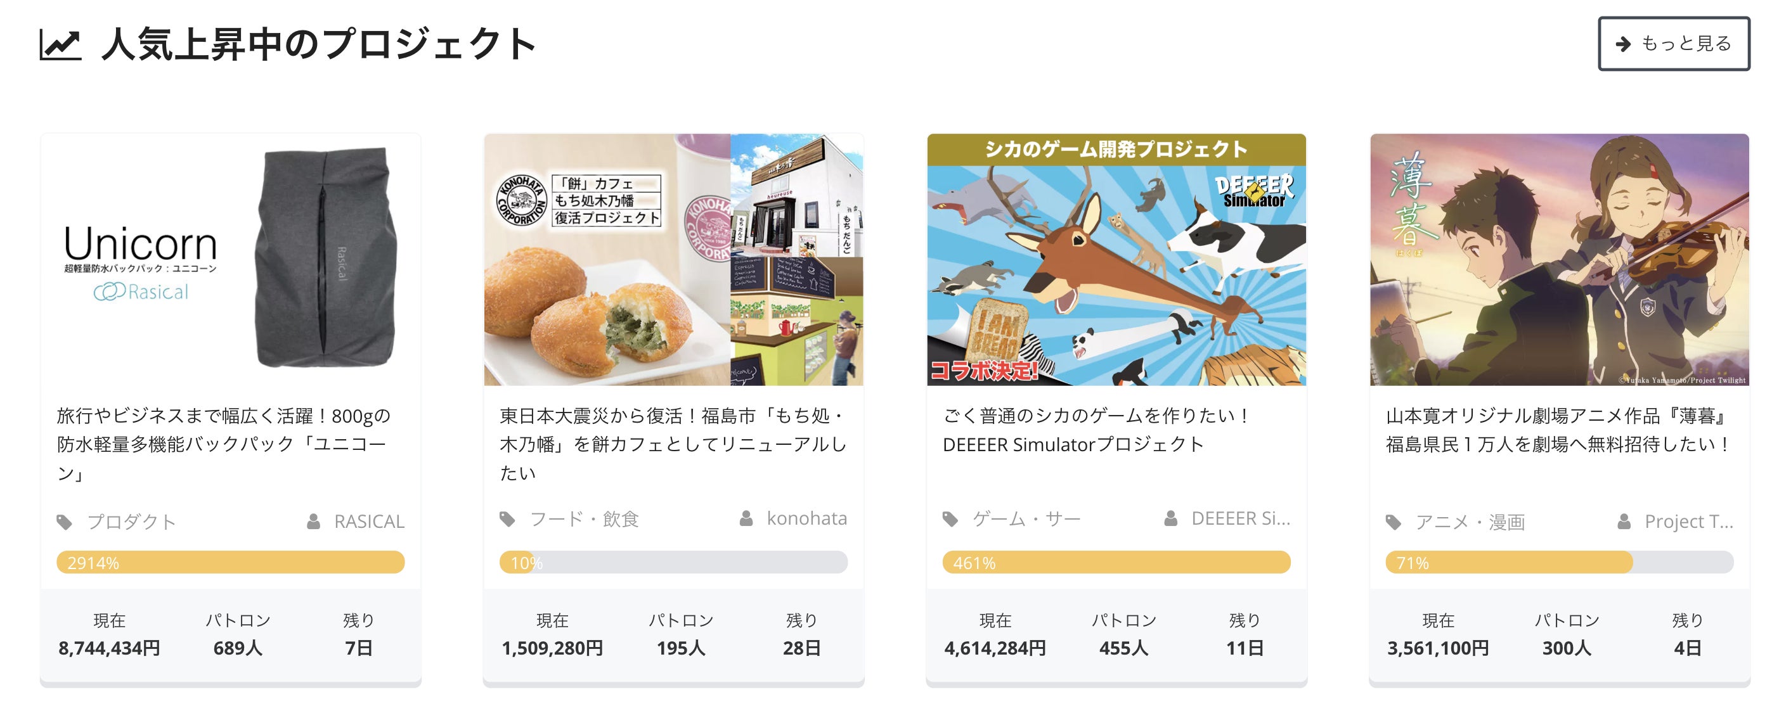Viewport: 1779px width, 711px height.
Task: Open the Unicorn backpack project title link
Action: 224,444
